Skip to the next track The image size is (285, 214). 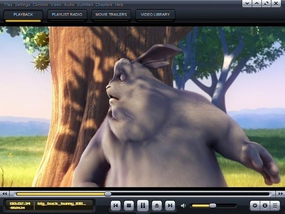tap(170, 206)
